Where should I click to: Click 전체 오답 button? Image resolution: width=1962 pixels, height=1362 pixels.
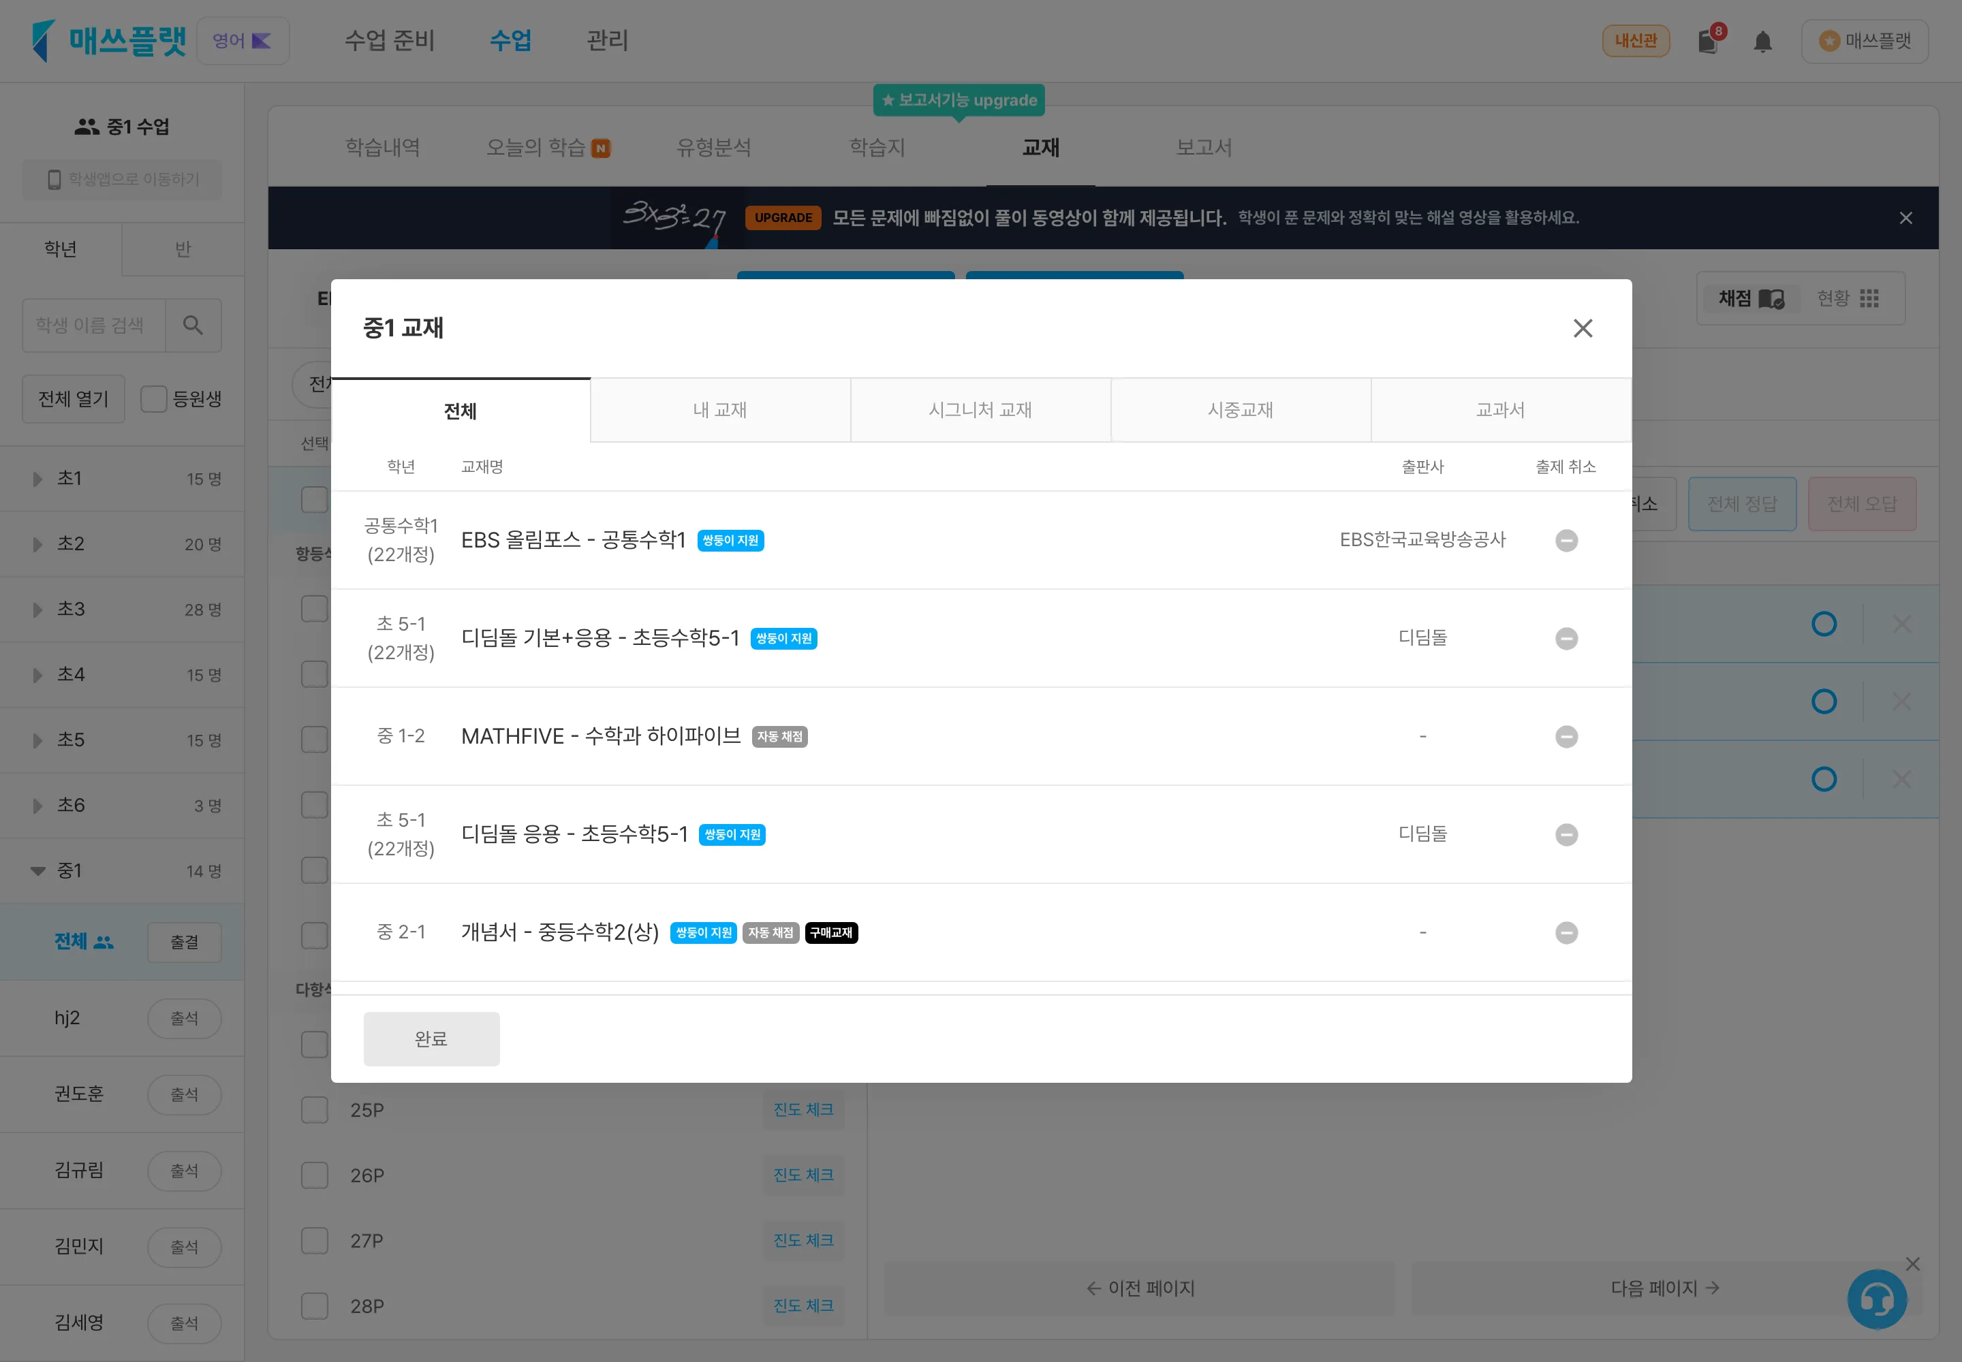click(x=1861, y=505)
